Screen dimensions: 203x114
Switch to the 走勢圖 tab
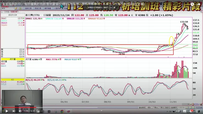coord(7,12)
